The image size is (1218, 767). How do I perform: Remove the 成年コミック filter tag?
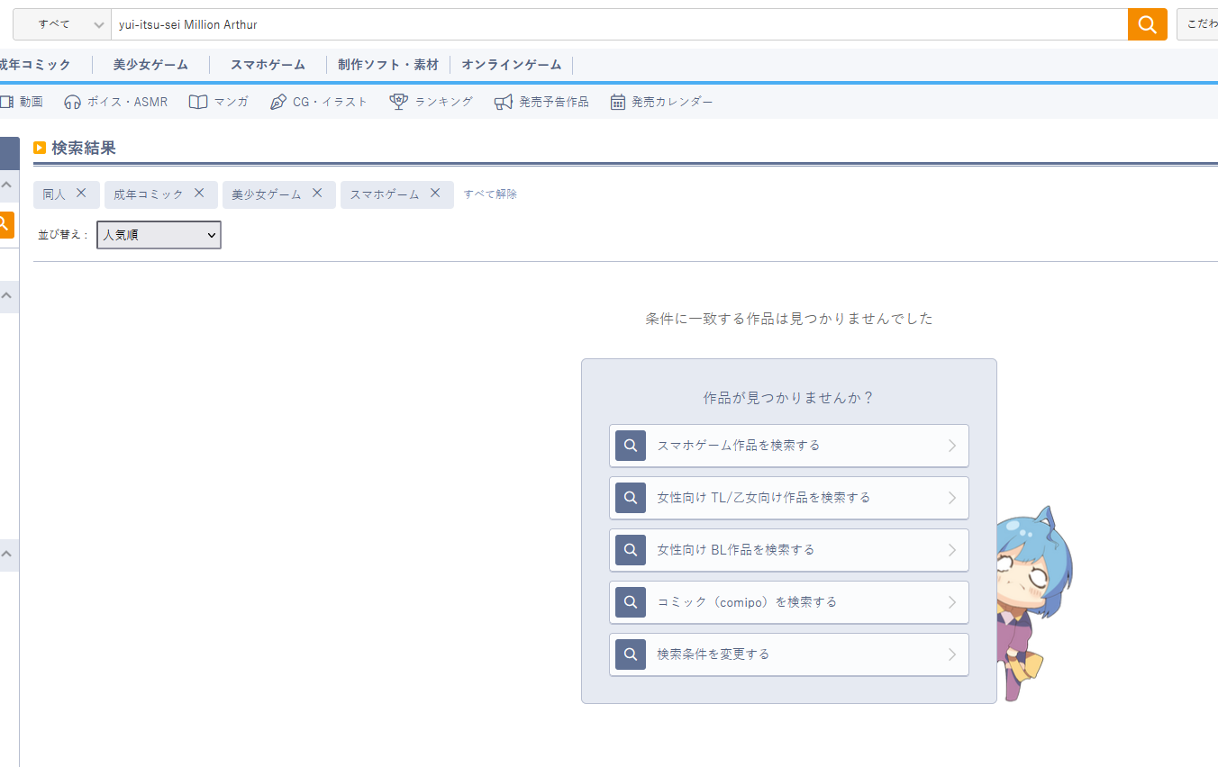point(199,193)
